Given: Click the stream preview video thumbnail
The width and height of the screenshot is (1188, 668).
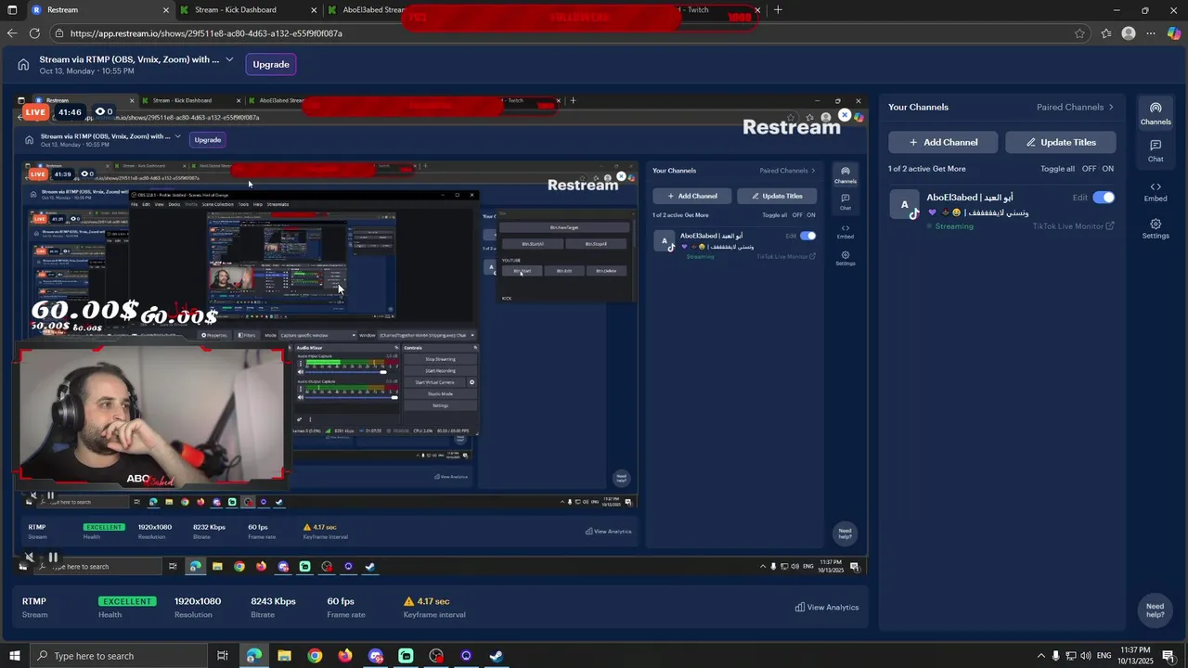Looking at the screenshot, I should (441, 334).
